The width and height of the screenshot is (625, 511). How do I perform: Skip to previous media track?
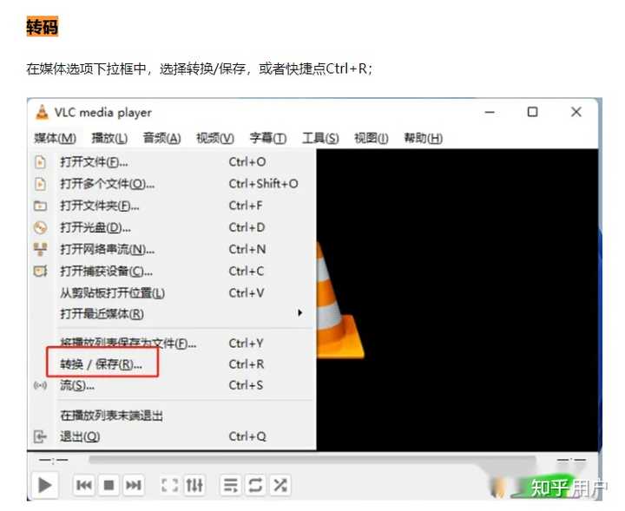[x=84, y=485]
